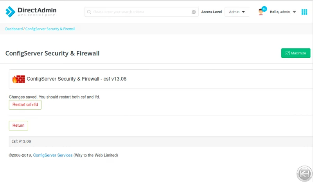313x182 pixels.
Task: Click the DirectAdmin logo
Action: coord(31,12)
